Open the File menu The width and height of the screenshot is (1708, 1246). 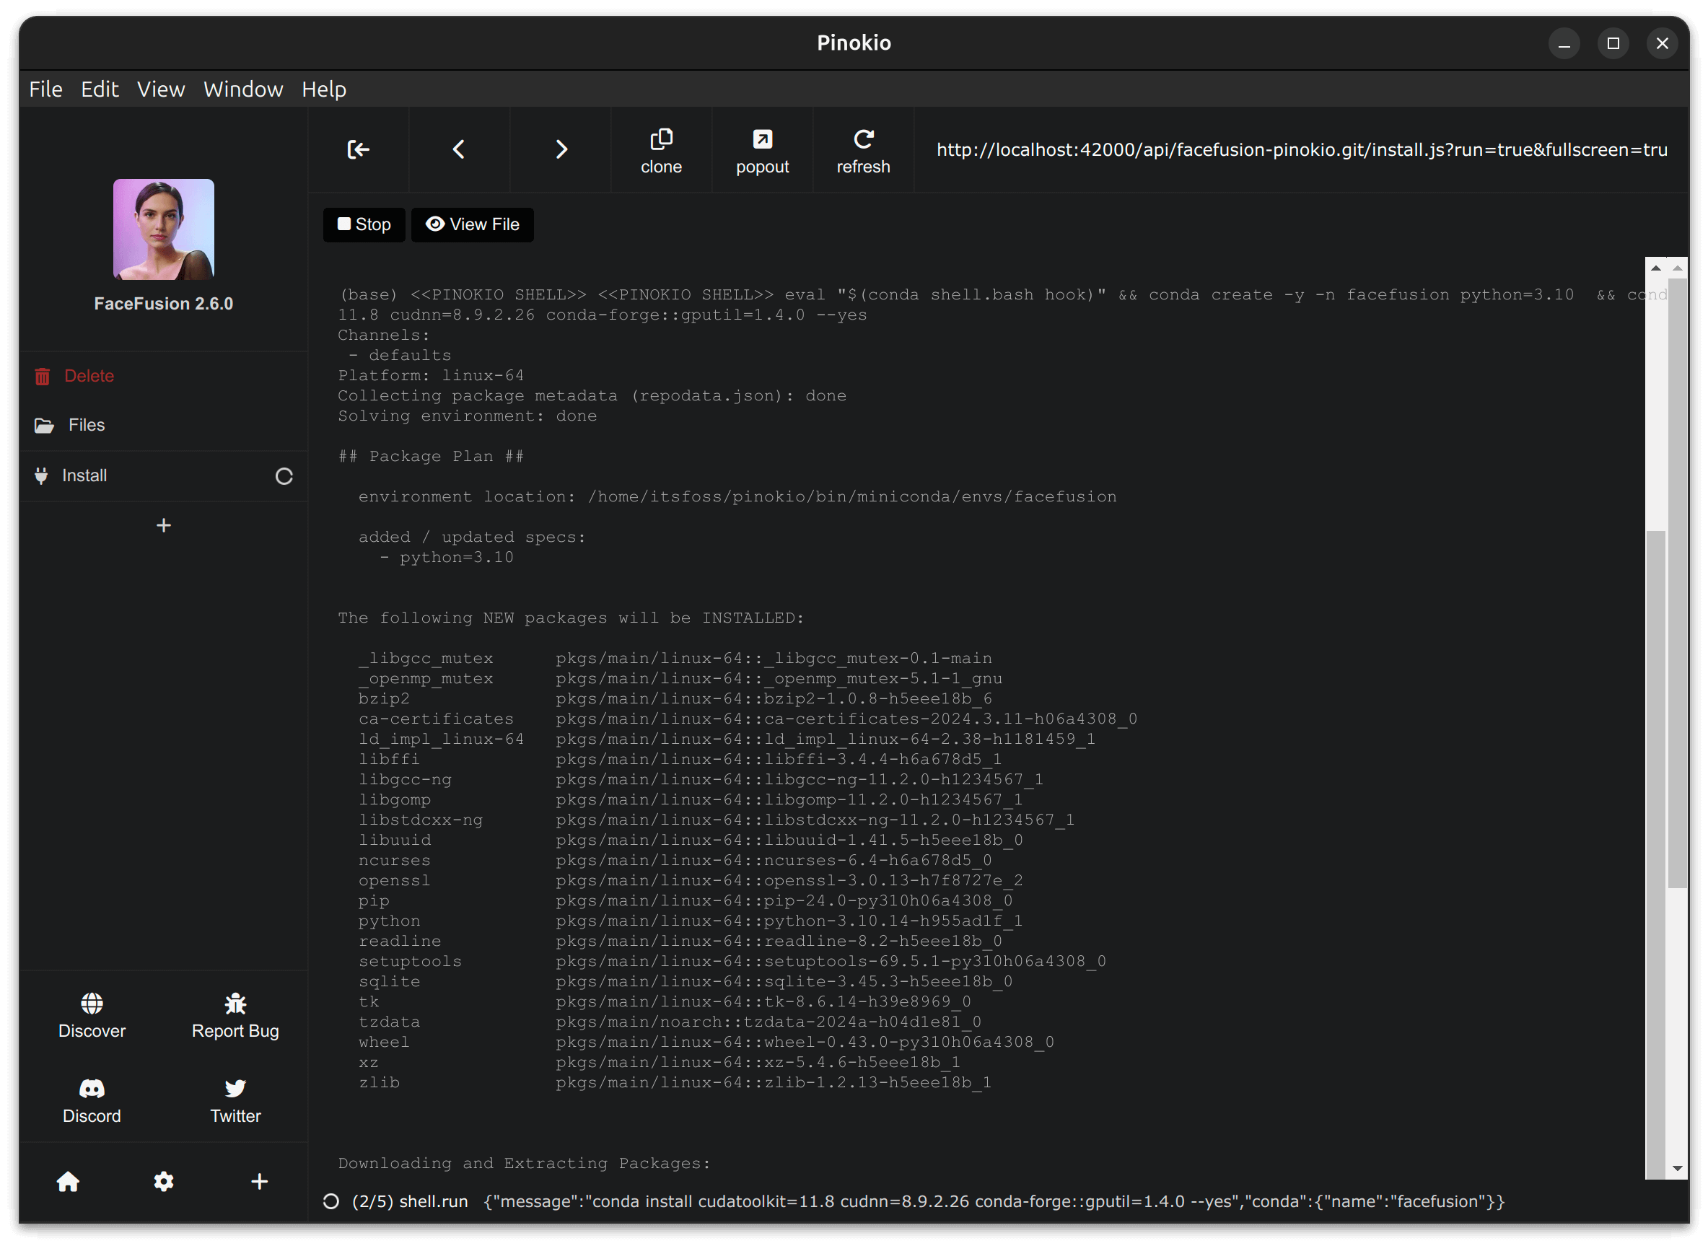point(45,89)
